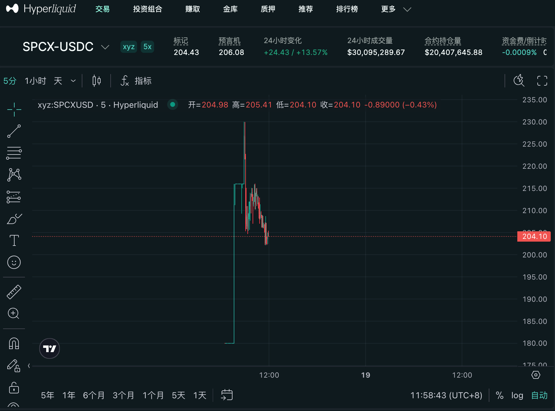Image resolution: width=555 pixels, height=411 pixels.
Task: Open the long position forecasting tool
Action: [14, 197]
